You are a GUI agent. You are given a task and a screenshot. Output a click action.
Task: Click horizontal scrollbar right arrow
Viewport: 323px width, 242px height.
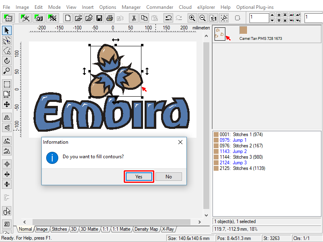point(199,222)
